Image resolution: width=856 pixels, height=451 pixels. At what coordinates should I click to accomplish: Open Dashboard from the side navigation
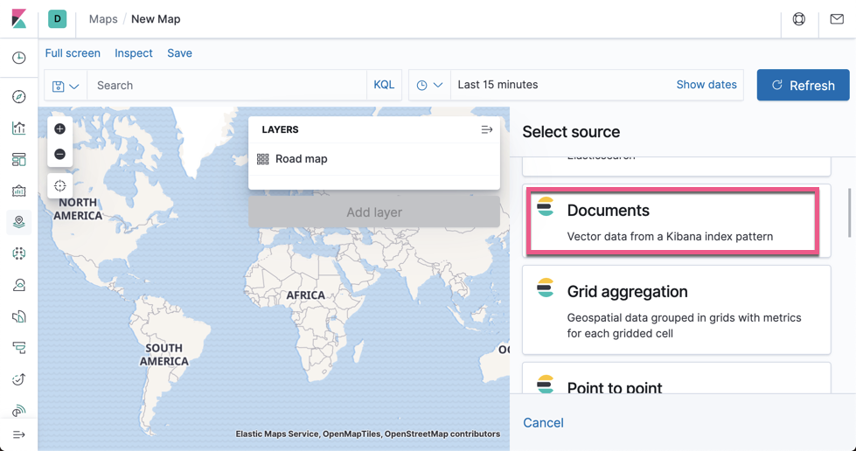19,160
